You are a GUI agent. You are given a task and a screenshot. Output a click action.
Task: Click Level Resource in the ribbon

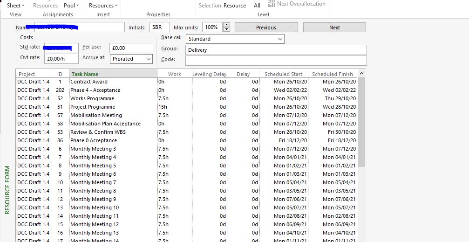coord(235,6)
